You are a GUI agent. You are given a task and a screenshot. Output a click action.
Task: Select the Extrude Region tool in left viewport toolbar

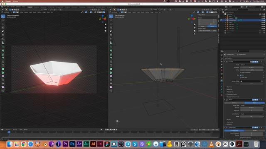point(3,50)
